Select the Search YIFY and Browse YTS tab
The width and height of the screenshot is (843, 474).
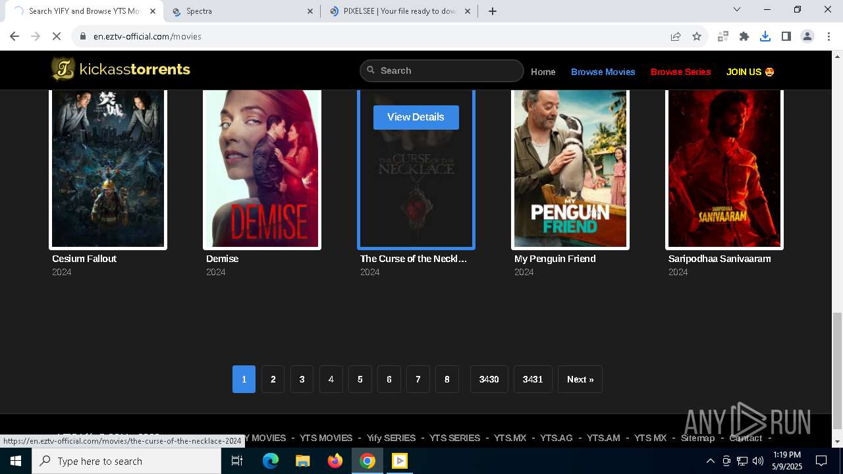(x=84, y=11)
